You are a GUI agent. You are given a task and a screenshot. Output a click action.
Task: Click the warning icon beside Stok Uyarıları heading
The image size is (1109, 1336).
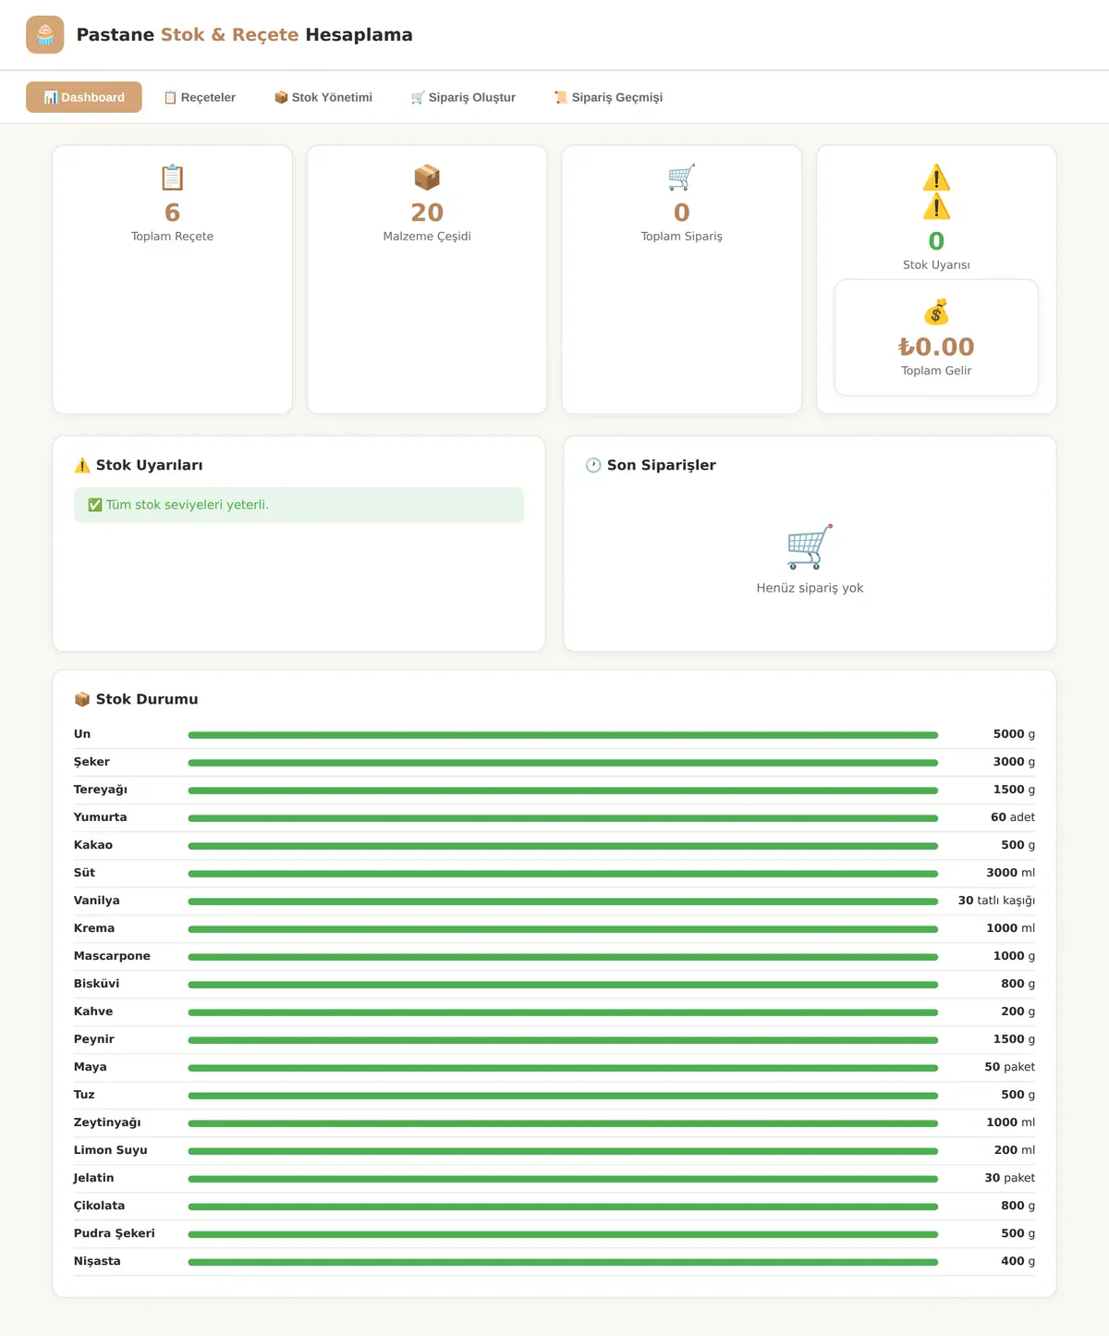click(x=82, y=465)
